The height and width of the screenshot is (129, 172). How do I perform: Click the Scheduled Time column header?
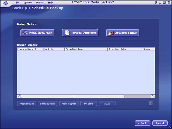click(86, 49)
